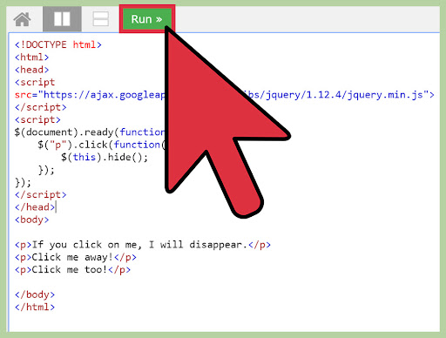The height and width of the screenshot is (338, 446).
Task: Run the code with Run » button
Action: pos(147,19)
